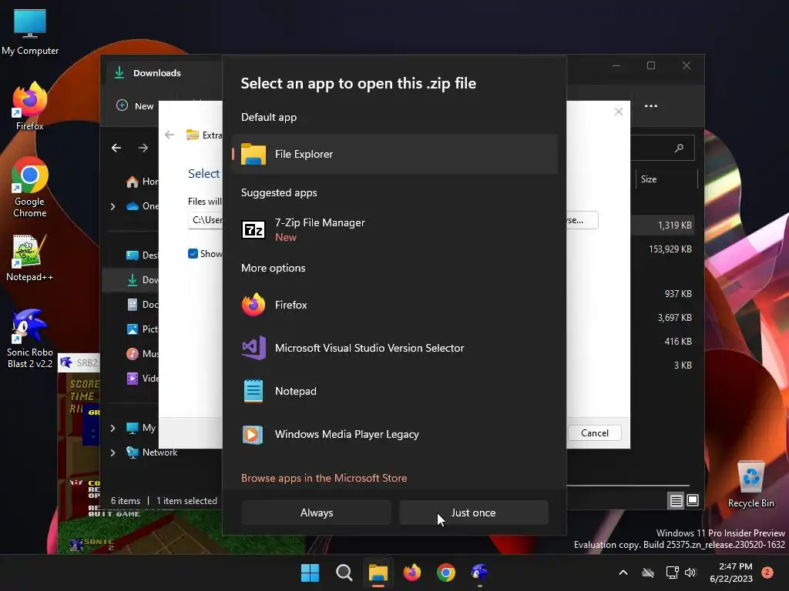Show hidden icons in system tray
The width and height of the screenshot is (789, 591).
(623, 573)
